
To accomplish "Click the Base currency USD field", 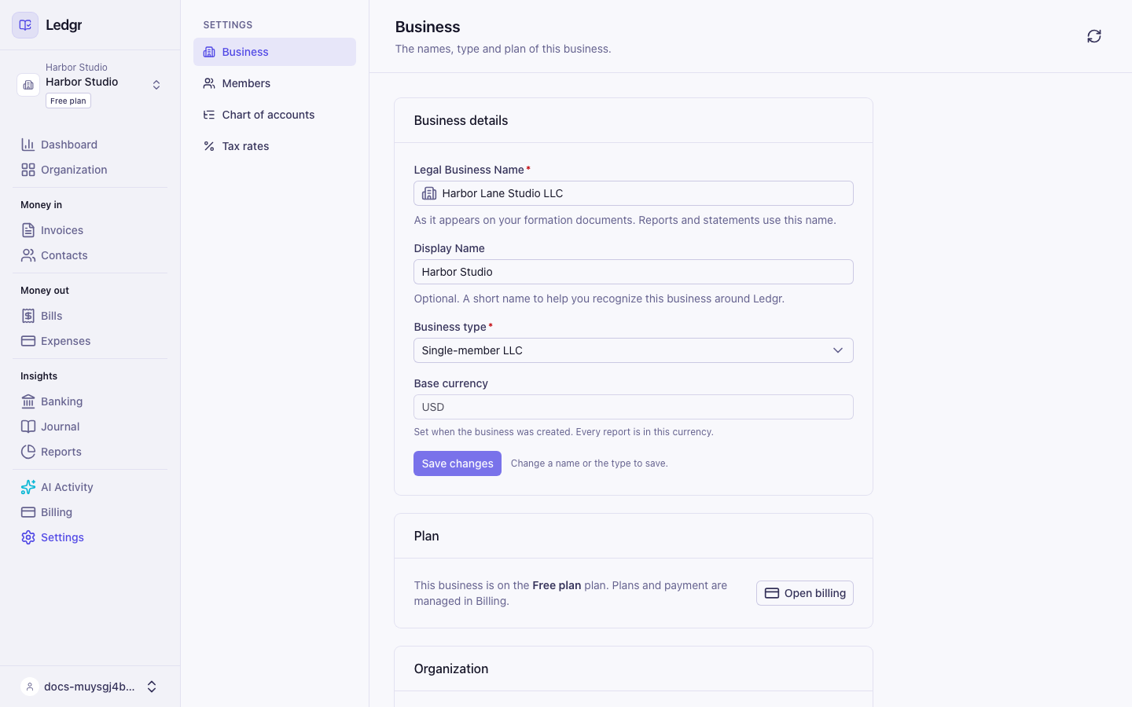I will 634,407.
